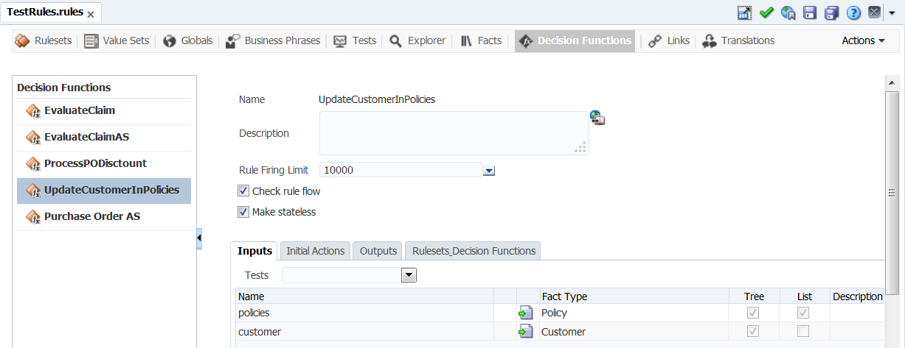Click the green Validate checkmark icon
The image size is (905, 348).
(x=766, y=13)
